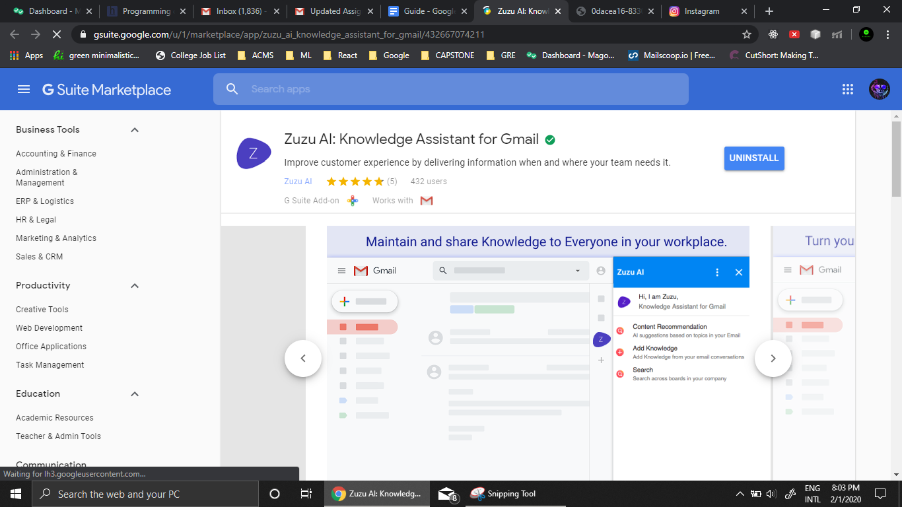Open the Google account profile avatar

[880, 89]
